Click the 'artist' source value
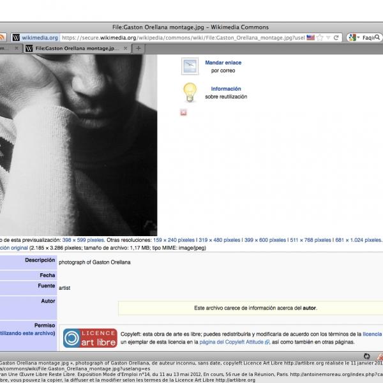The image size is (383, 383). tap(64, 288)
